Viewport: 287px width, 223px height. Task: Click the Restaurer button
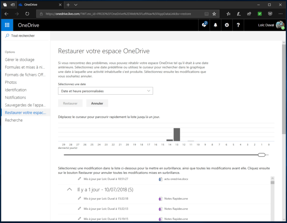point(70,103)
